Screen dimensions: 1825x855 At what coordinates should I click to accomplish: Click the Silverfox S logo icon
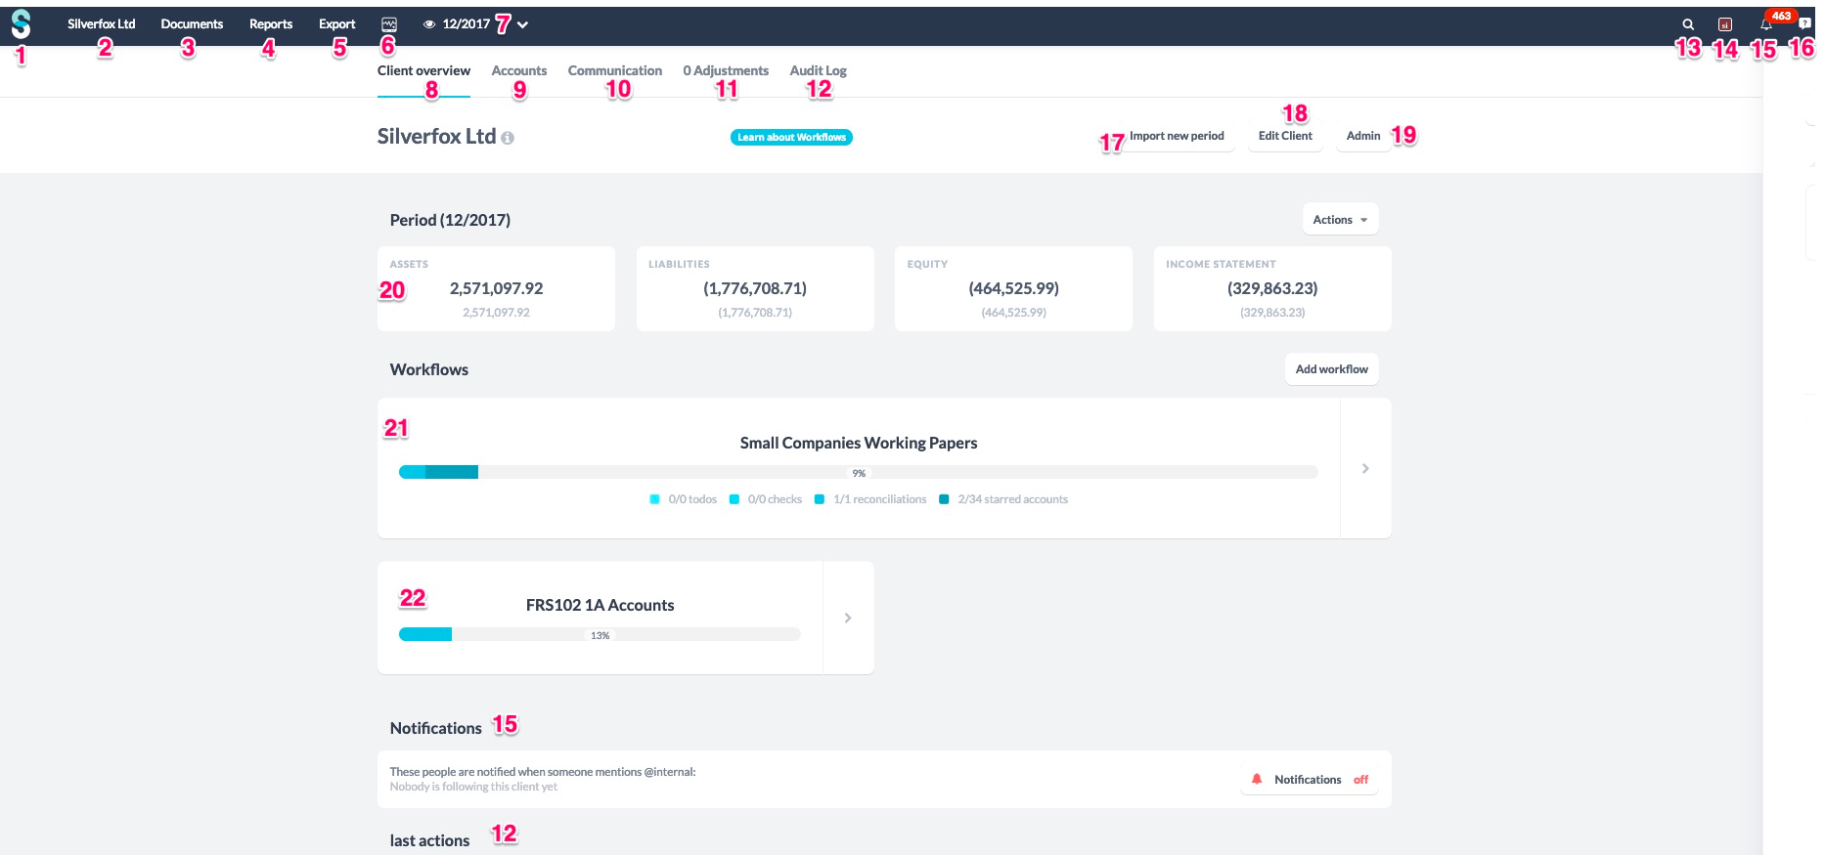coord(21,24)
